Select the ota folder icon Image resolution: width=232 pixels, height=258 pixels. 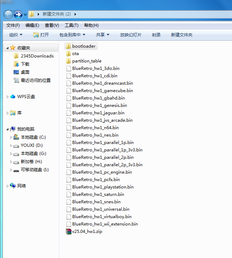[x=68, y=54]
